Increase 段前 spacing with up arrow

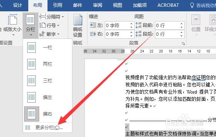(182, 24)
